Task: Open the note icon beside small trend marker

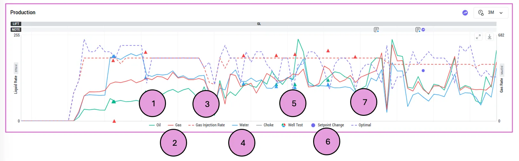Action: (x=418, y=30)
